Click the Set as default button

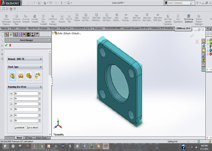point(33,128)
